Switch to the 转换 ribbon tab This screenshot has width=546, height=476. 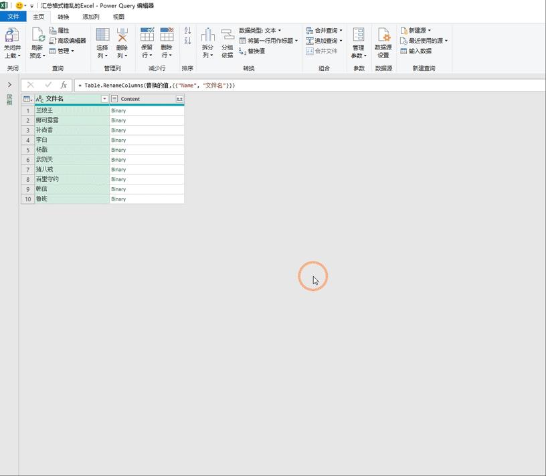pyautogui.click(x=63, y=17)
